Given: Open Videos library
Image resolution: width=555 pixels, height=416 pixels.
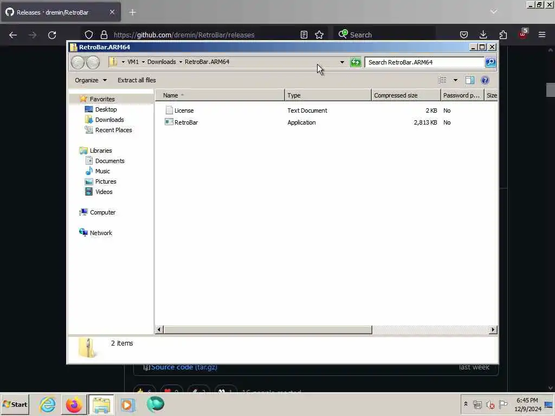Looking at the screenshot, I should 104,191.
